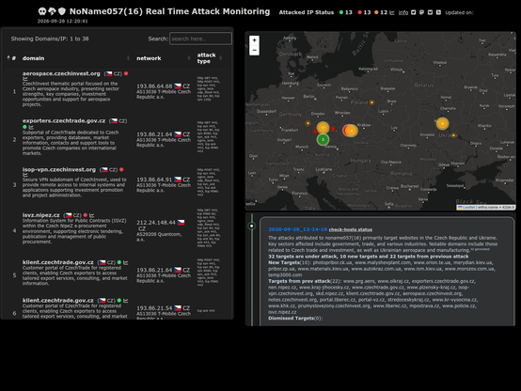Viewport: 521px width, 391px height.
Task: Open the green cluster marker labeled 3
Action: [x=323, y=139]
